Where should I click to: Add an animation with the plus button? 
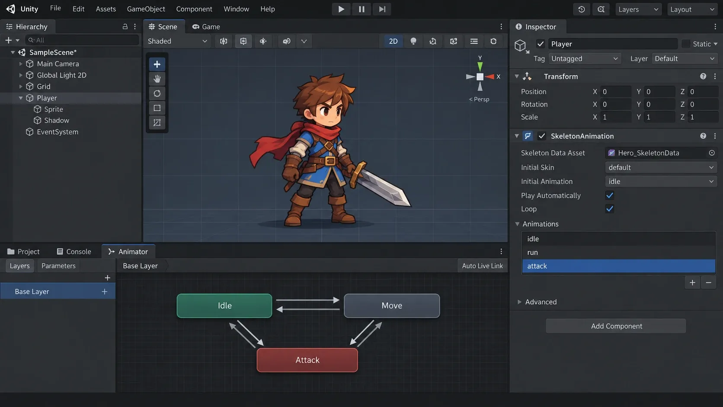tap(692, 282)
